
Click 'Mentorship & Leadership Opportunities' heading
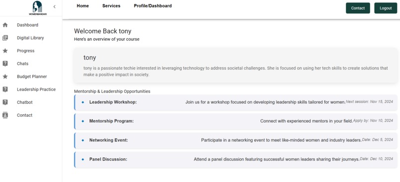coord(112,91)
